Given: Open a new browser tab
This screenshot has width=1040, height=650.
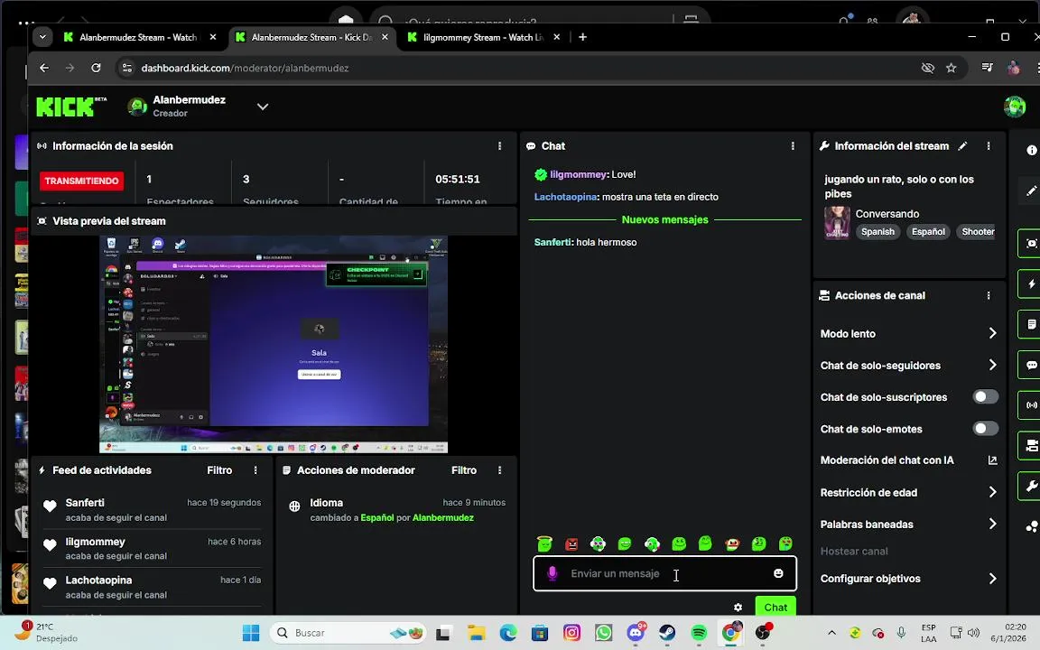Looking at the screenshot, I should click(582, 37).
